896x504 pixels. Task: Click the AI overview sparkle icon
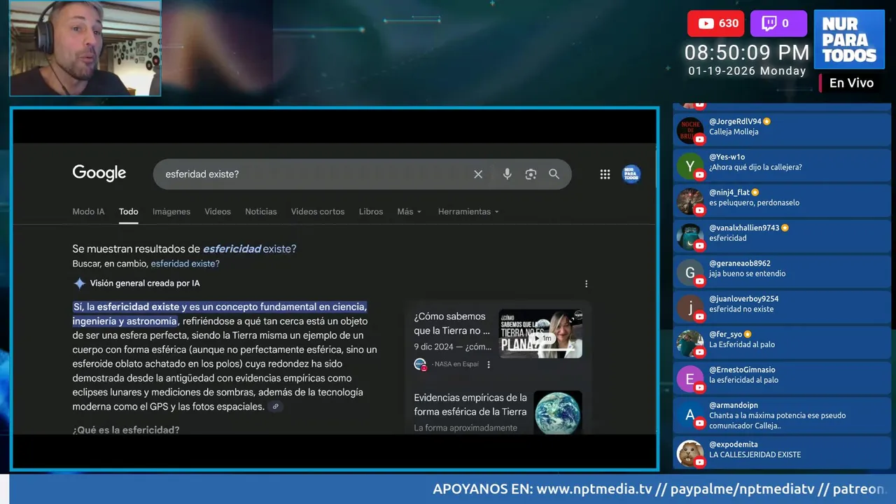[80, 283]
